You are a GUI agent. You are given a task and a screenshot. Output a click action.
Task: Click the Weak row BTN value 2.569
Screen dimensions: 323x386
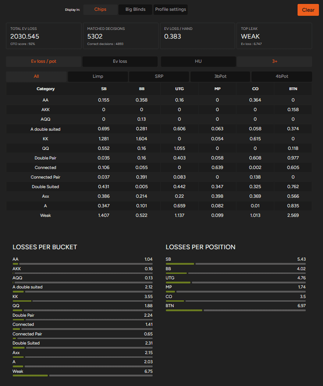tap(293, 215)
